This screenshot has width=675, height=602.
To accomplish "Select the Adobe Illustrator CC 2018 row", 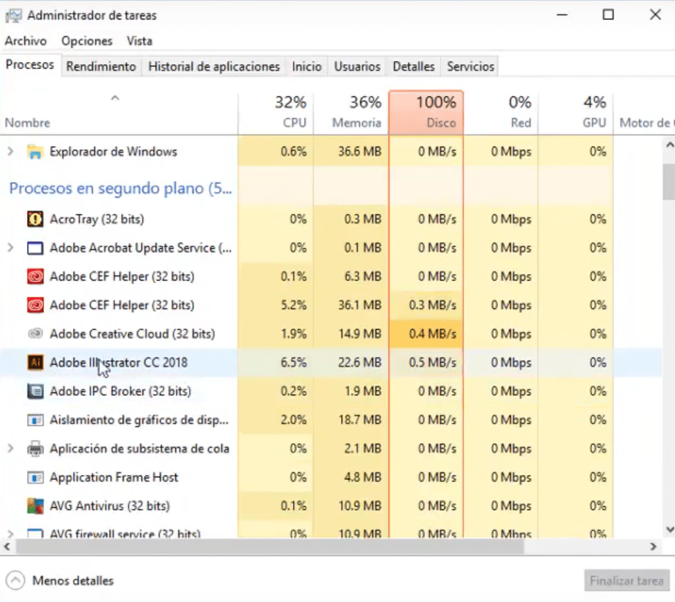I will click(331, 362).
